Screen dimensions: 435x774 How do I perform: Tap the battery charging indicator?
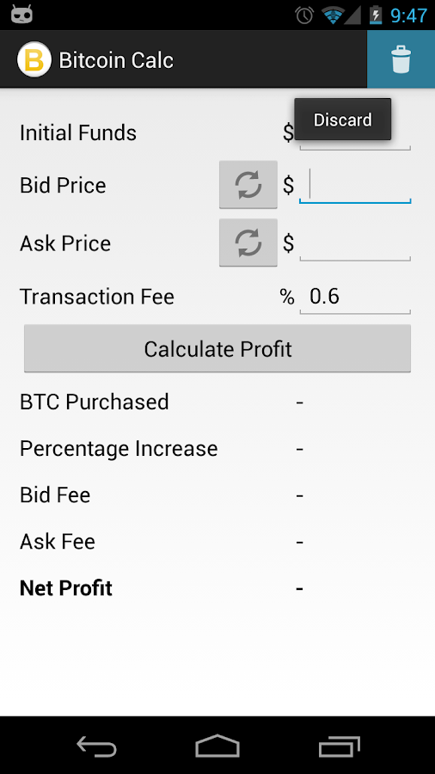coord(376,15)
